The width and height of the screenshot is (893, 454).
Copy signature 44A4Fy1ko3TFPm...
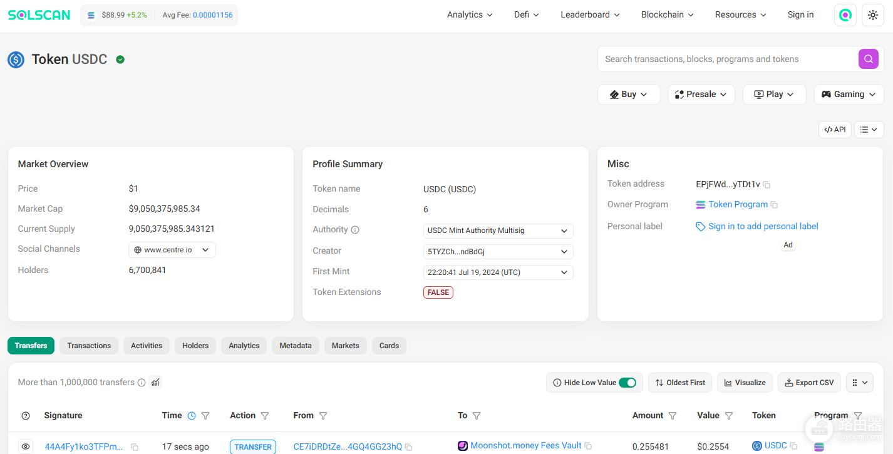coord(135,447)
